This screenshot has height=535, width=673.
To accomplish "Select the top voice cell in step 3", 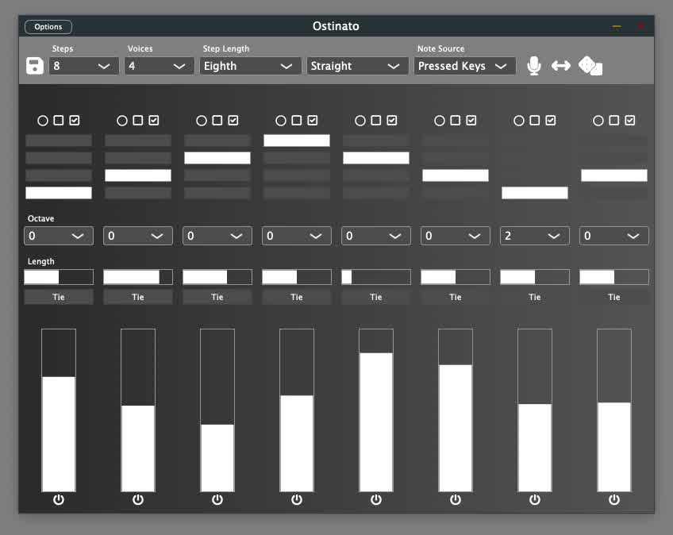I will coord(217,140).
